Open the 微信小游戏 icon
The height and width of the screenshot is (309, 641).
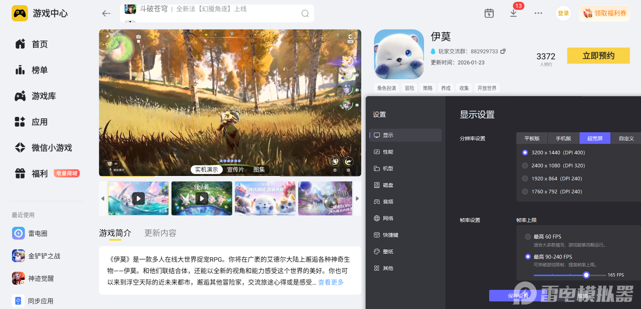pyautogui.click(x=20, y=148)
